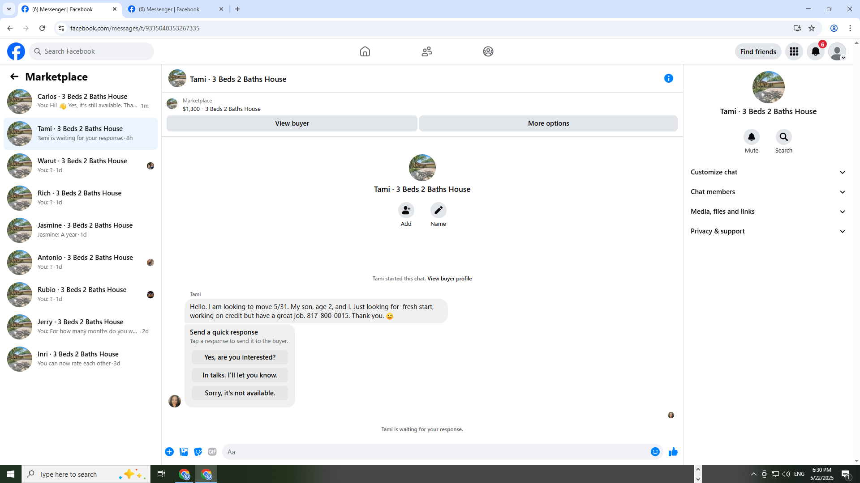Expand Media, files and links section
The image size is (860, 483).
768,212
